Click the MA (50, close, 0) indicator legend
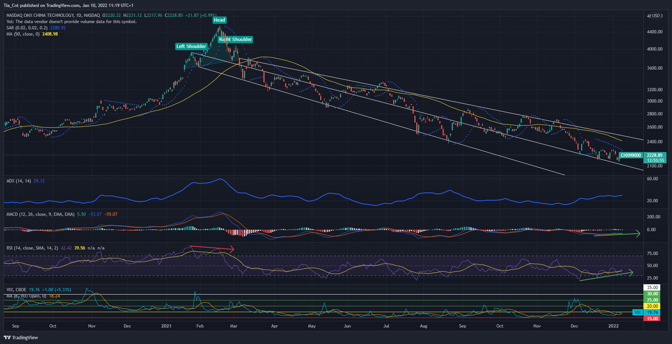Screen dimensions: 672x344 [23, 34]
